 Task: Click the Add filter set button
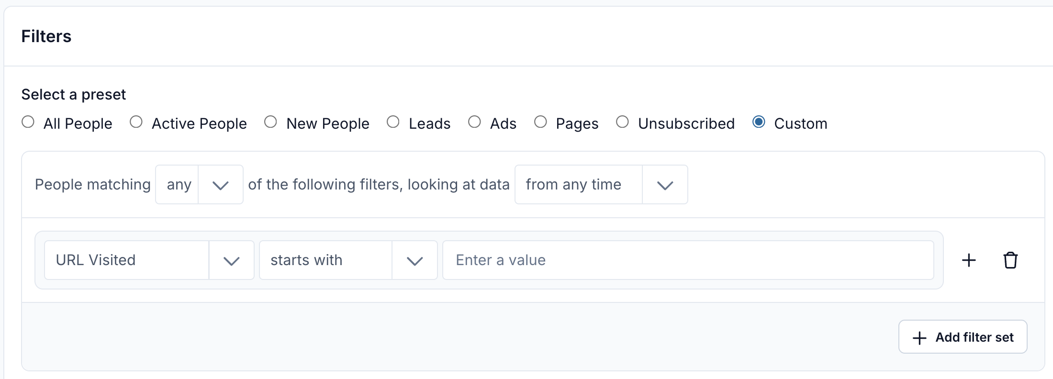[963, 337]
